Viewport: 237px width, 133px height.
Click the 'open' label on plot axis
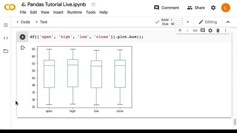49,111
